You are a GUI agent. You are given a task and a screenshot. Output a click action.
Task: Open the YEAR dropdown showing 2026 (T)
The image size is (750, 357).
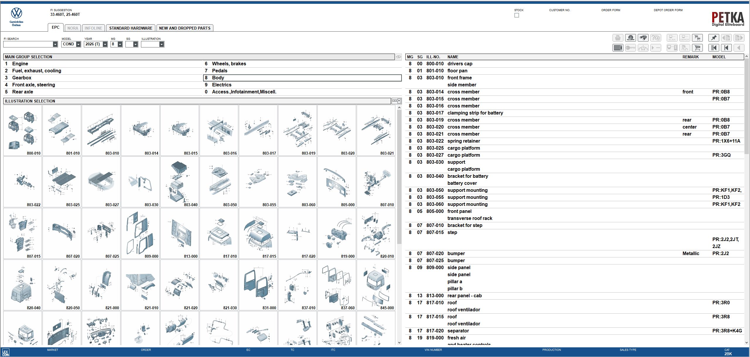click(105, 44)
